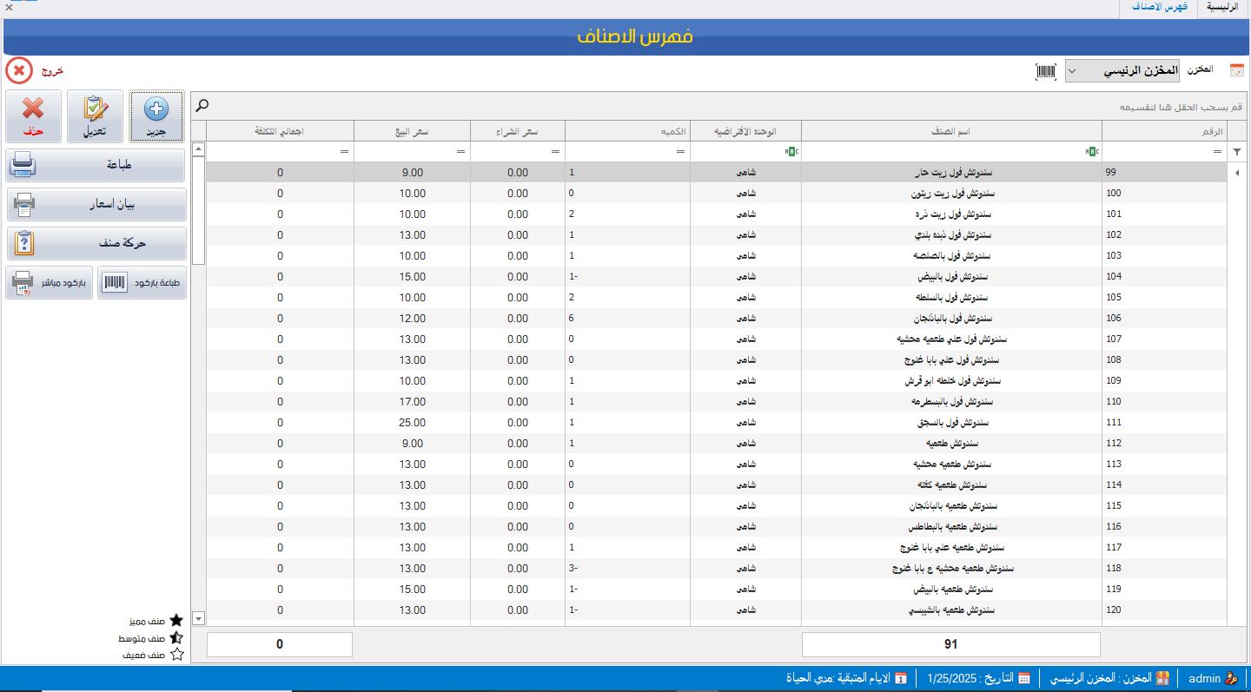
Task: Switch to الرئيسية tab
Action: click(x=1224, y=7)
